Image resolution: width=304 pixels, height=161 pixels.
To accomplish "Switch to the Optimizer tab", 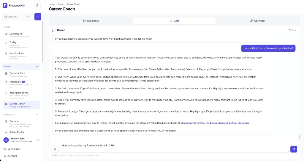I will (x=258, y=21).
